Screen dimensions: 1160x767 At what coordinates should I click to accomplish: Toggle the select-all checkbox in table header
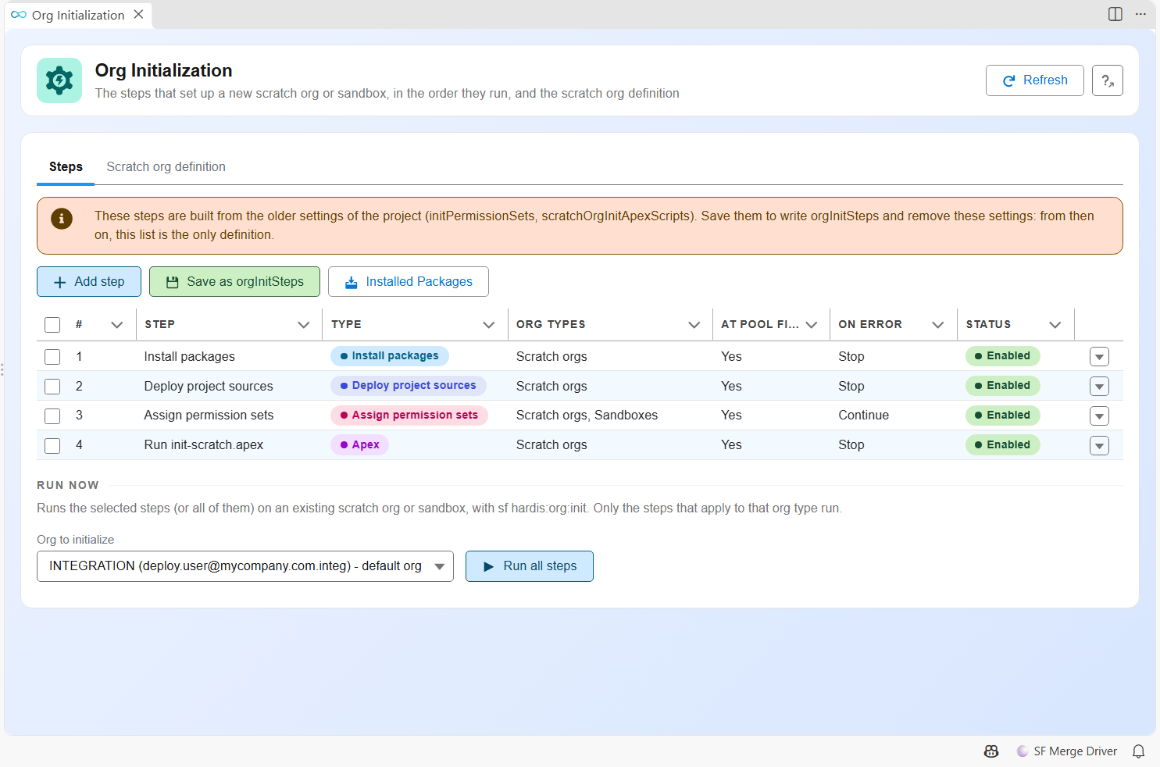click(x=52, y=325)
